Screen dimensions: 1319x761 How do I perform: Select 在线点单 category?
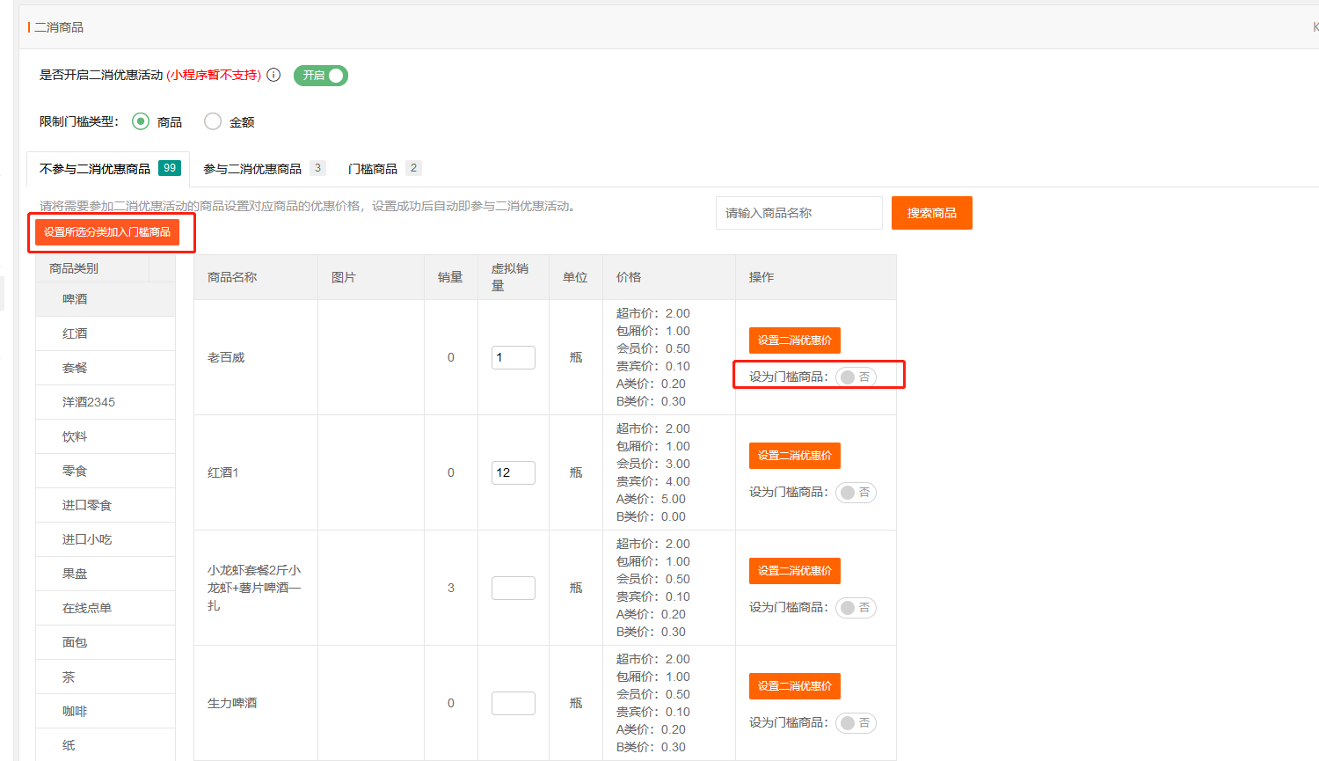click(x=106, y=608)
